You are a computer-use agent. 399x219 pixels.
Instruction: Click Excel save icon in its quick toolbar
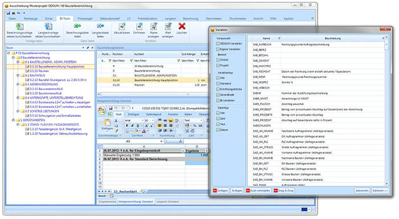pyautogui.click(x=111, y=108)
